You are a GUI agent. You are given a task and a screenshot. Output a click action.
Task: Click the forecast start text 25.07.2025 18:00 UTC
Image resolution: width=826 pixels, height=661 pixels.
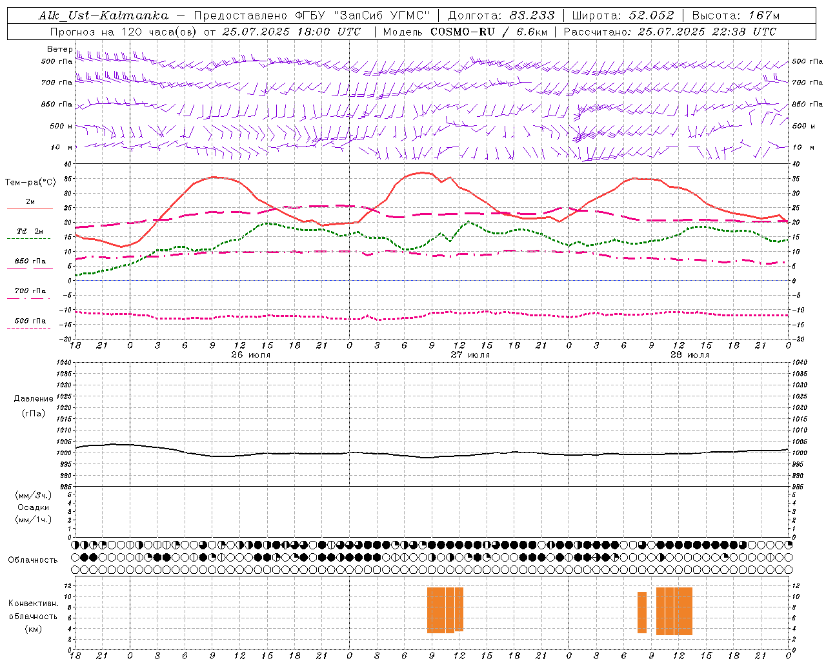291,32
